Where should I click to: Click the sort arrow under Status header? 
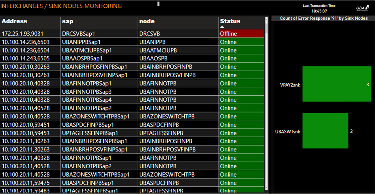222,27
